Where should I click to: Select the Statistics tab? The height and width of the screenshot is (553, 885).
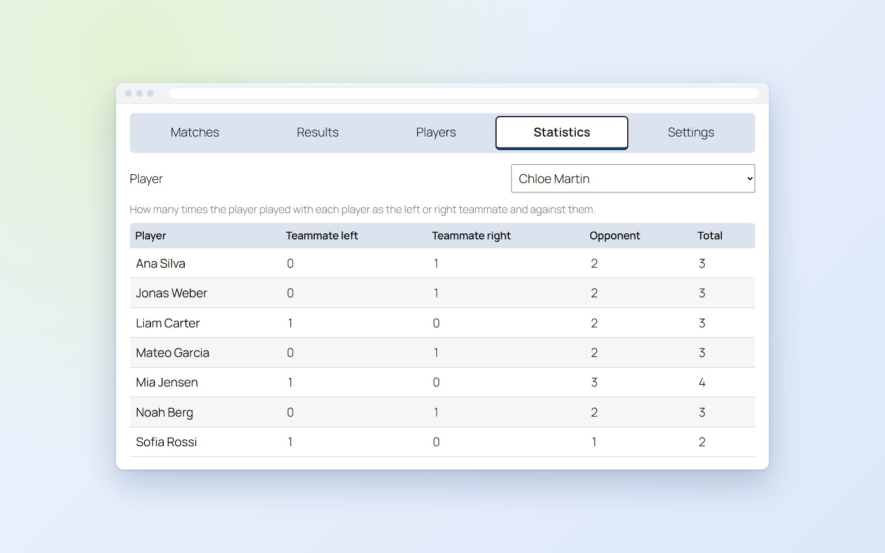[561, 133]
